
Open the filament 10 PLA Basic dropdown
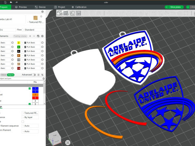[x=31, y=60]
